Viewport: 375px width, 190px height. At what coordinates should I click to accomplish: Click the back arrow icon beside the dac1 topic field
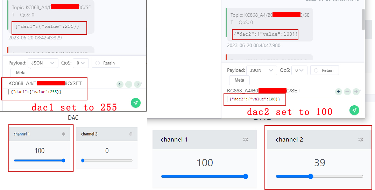click(x=120, y=84)
